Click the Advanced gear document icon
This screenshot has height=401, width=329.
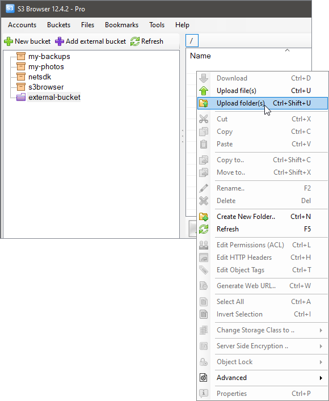coord(204,378)
